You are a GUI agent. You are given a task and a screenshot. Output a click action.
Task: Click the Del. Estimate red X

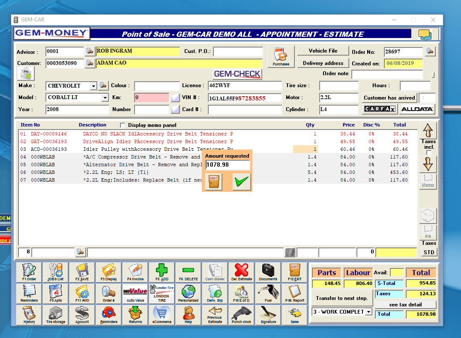[241, 272]
